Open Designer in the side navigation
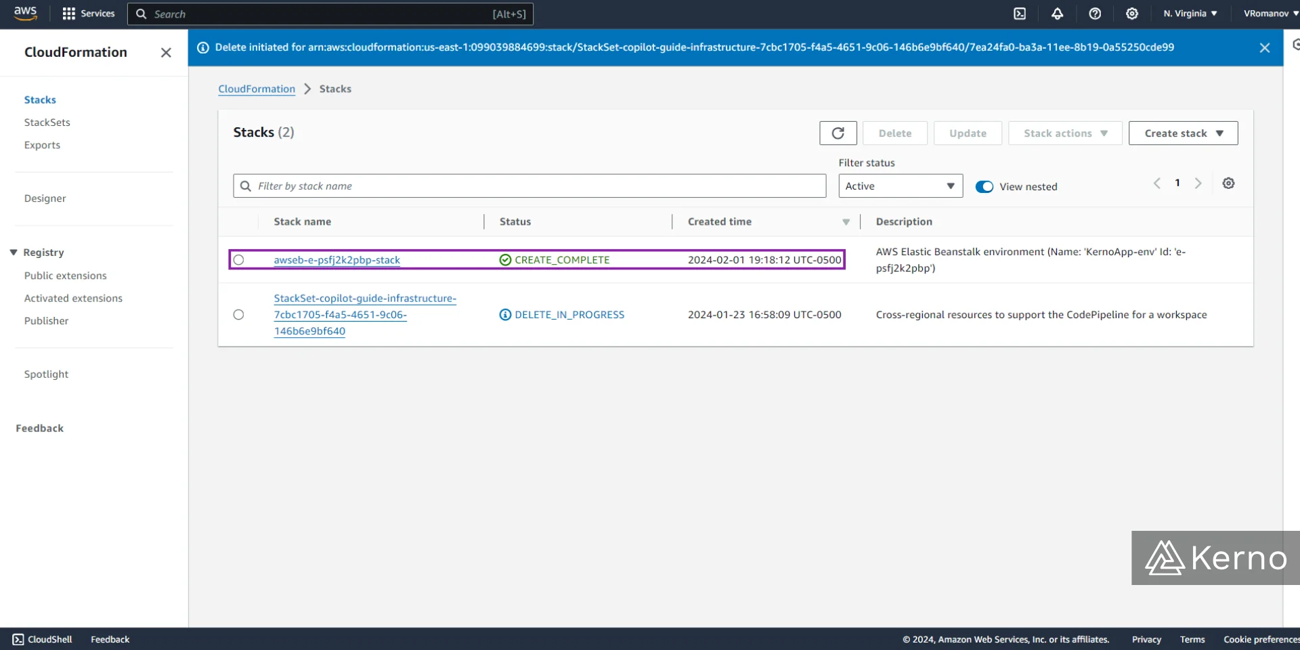The height and width of the screenshot is (650, 1300). click(x=45, y=198)
